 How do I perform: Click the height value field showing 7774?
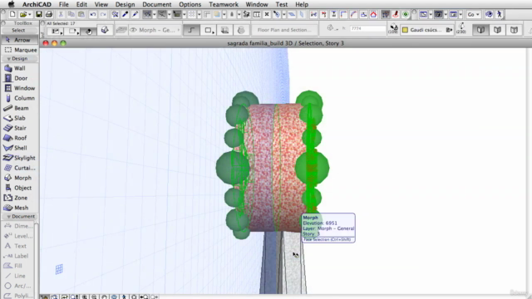click(367, 29)
